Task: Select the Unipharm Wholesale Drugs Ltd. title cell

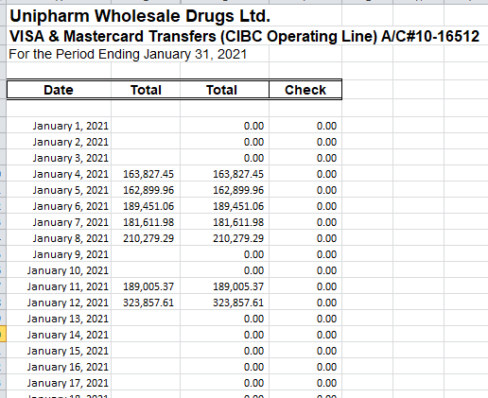Action: point(140,16)
